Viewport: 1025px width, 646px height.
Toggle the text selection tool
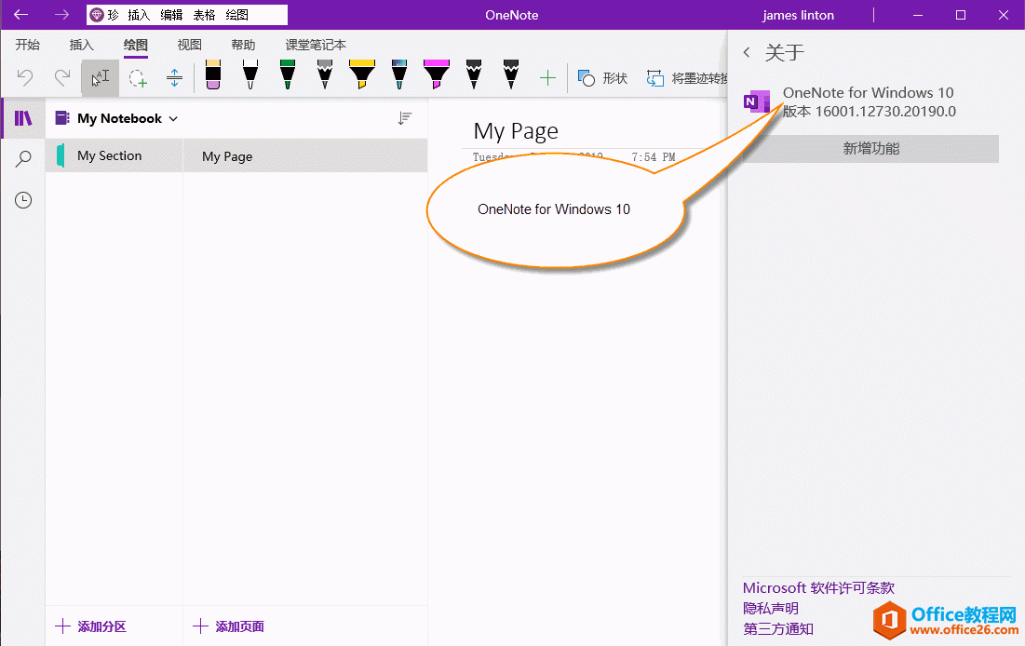[x=100, y=77]
